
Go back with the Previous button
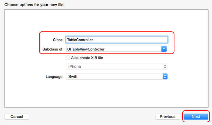[167, 117]
